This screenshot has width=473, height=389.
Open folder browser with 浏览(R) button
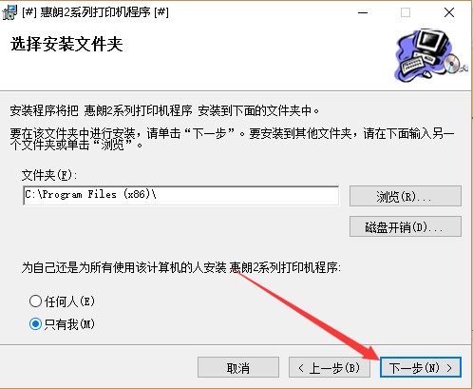pyautogui.click(x=406, y=196)
